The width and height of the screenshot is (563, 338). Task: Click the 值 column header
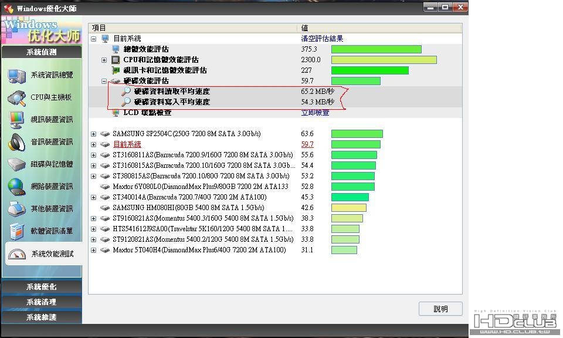380,28
